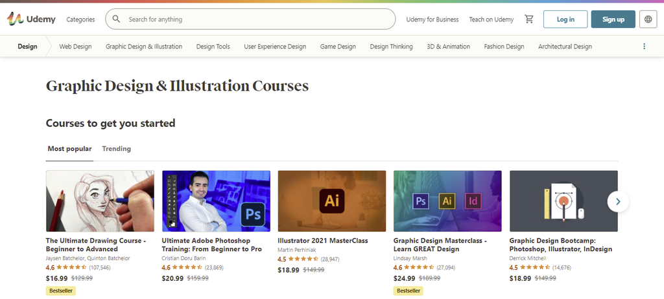Click the Sign up button
This screenshot has width=664, height=299.
tap(613, 19)
